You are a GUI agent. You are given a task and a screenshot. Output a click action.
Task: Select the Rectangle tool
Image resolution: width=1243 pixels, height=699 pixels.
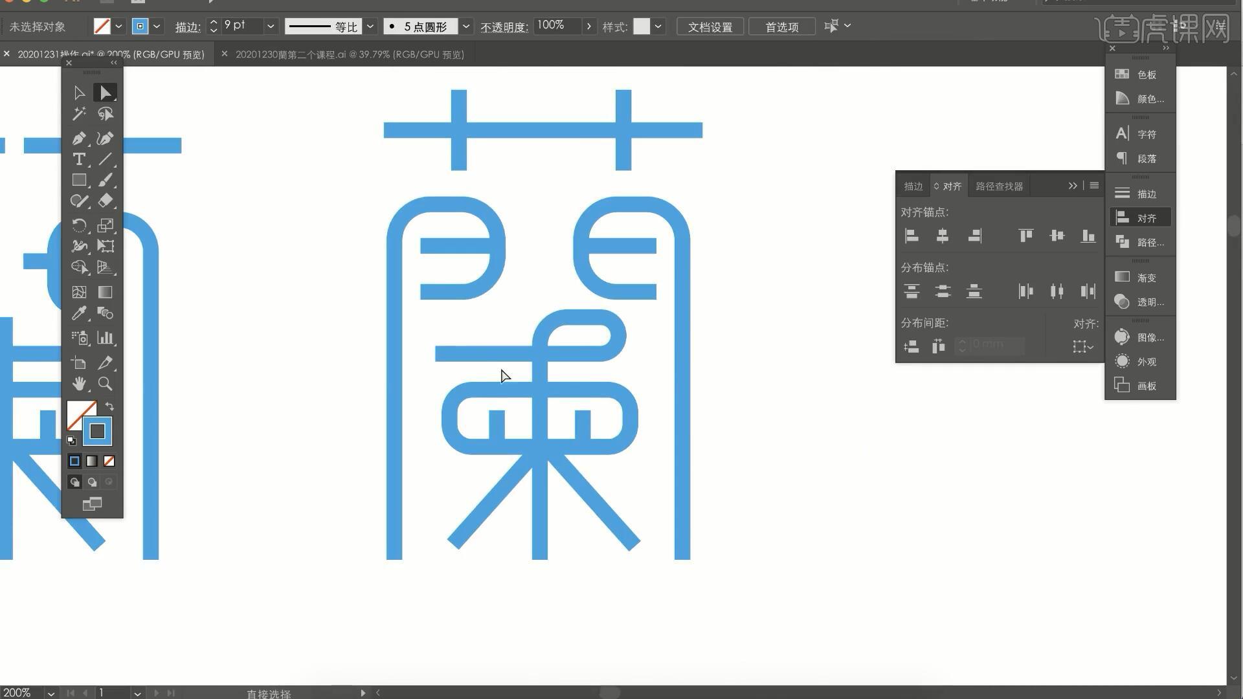coord(80,180)
